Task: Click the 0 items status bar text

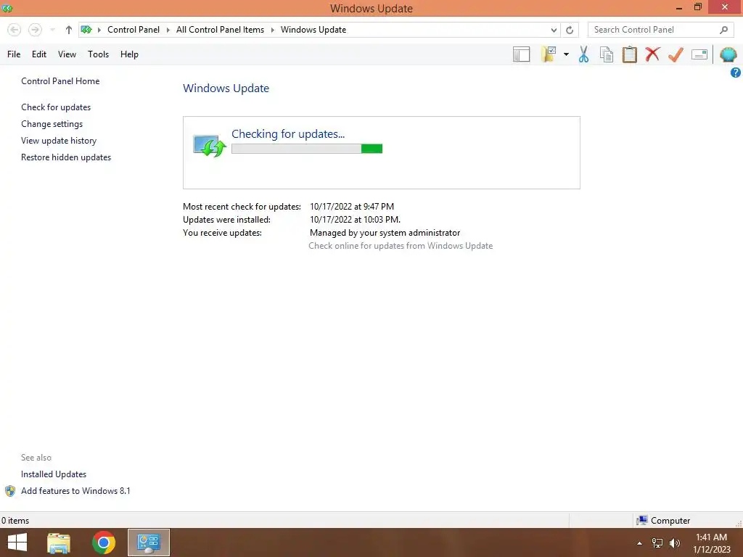Action: click(15, 521)
